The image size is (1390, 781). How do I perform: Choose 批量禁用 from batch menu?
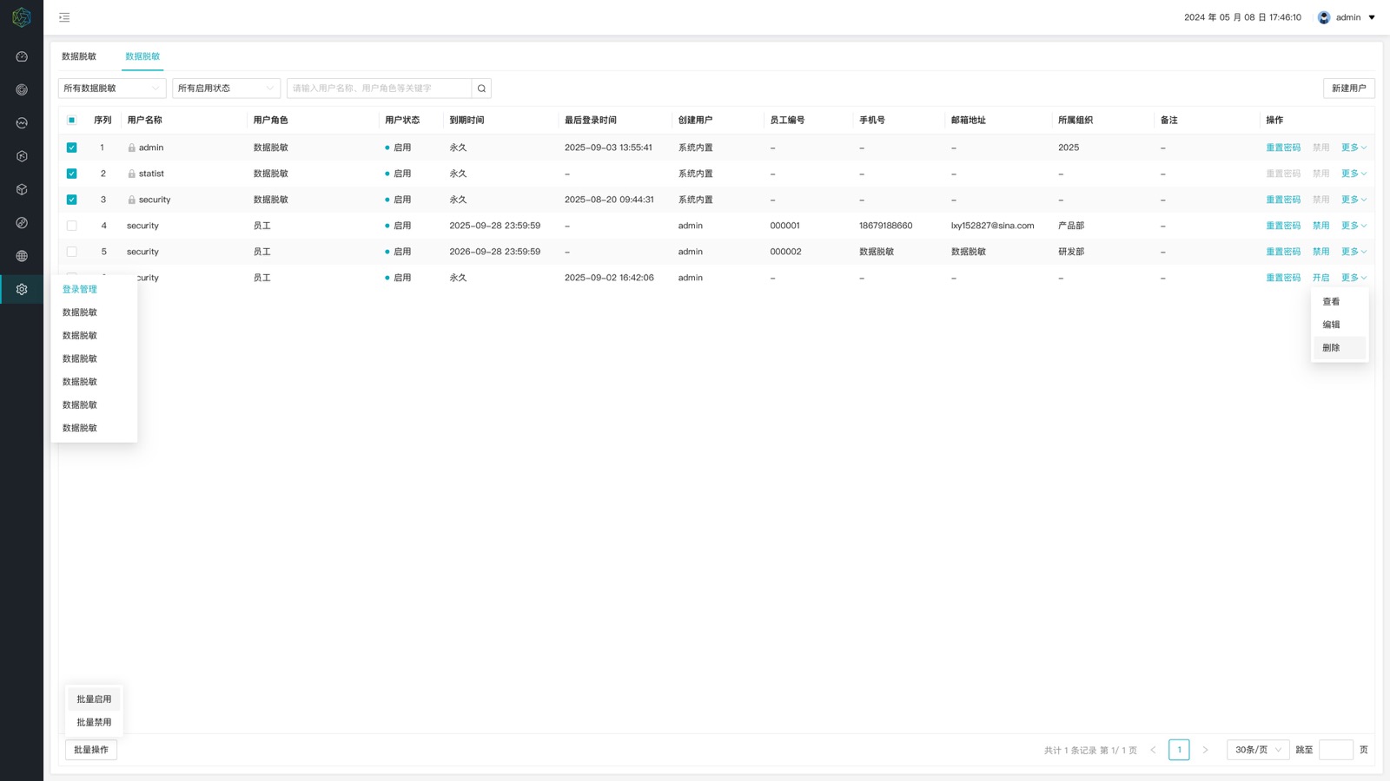94,722
